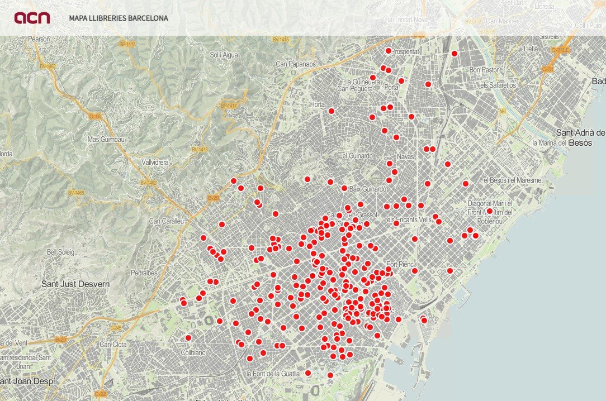This screenshot has width=606, height=401.
Task: Click the C-31LE road shield
Action: (560, 50)
